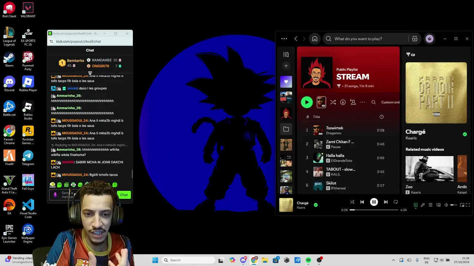474x266 pixels.
Task: Show hidden system tray icons
Action: click(393, 260)
